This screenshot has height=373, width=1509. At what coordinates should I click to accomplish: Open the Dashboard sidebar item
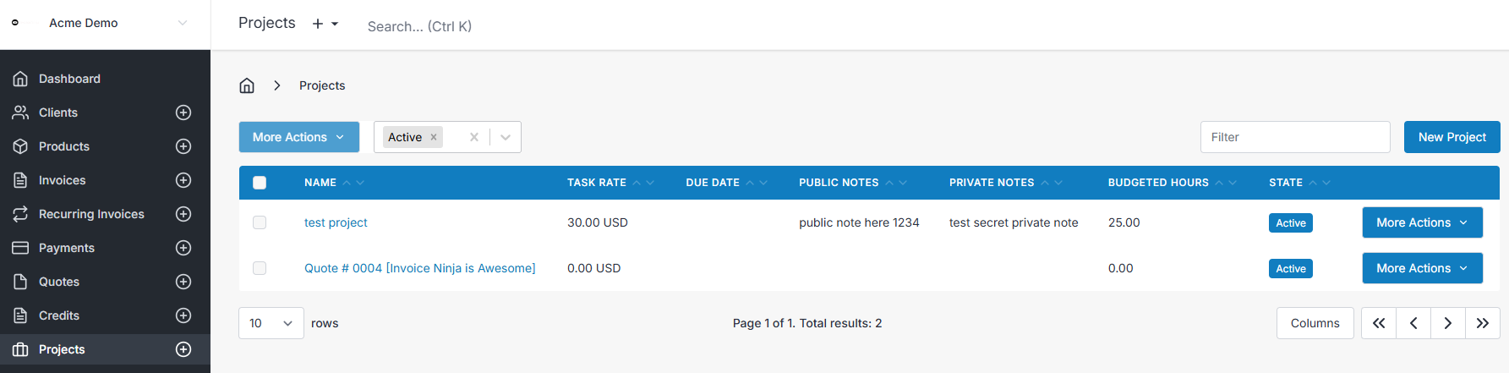click(x=69, y=79)
